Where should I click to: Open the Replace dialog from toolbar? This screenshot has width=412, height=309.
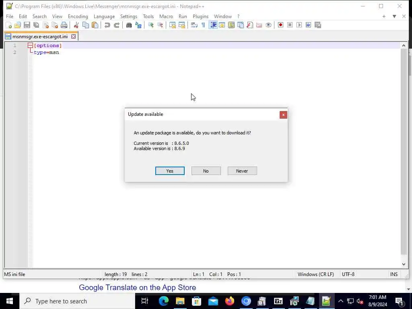(x=138, y=25)
